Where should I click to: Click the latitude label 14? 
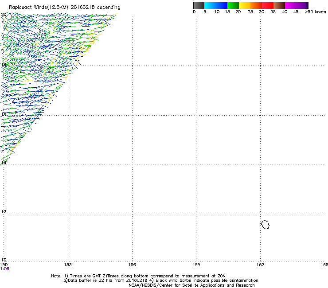click(x=4, y=163)
